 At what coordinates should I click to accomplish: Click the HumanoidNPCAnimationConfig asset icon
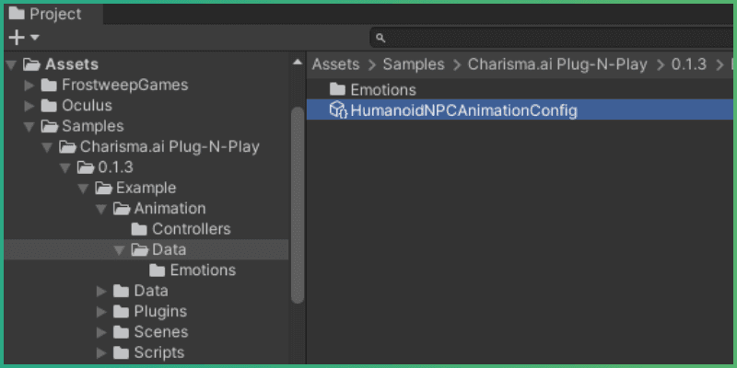338,110
